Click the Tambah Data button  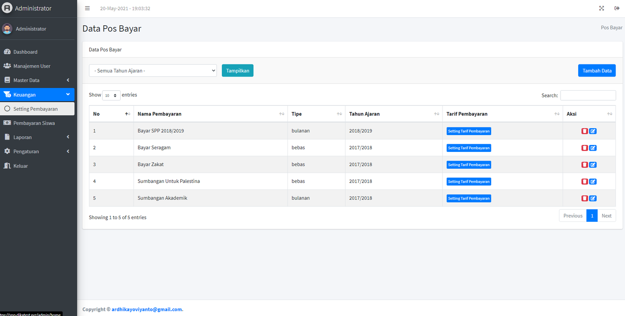pyautogui.click(x=596, y=71)
